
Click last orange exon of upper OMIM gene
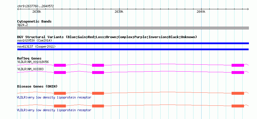pos(238,93)
